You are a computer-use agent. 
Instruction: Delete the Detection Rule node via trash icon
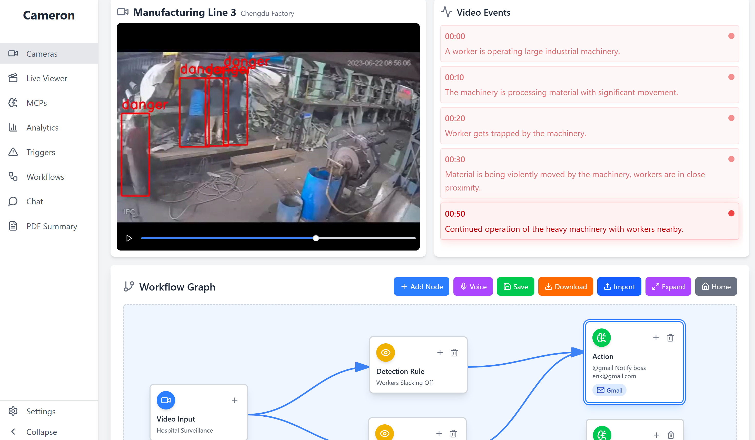454,353
